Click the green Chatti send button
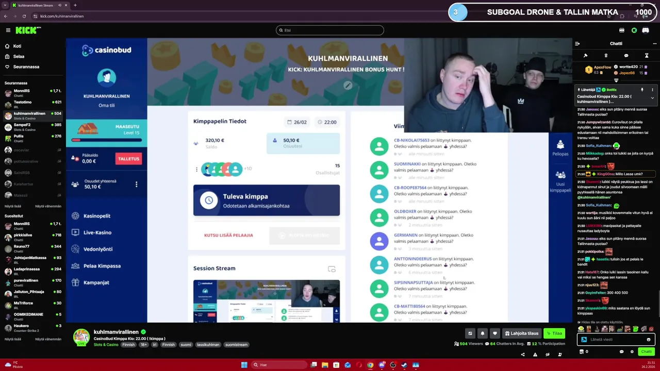Screen dimensions: 660x371 tap(646, 352)
